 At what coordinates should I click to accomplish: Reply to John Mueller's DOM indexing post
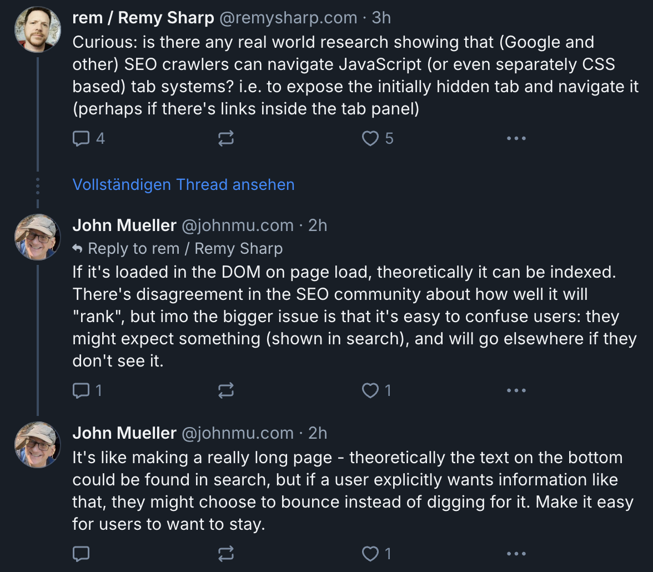click(82, 391)
